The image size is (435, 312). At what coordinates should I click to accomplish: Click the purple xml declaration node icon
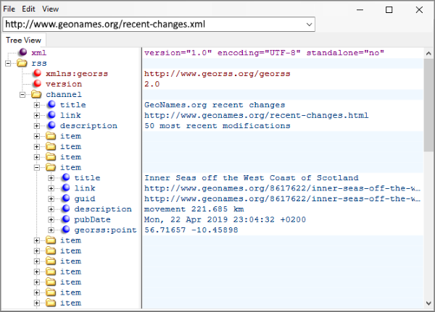pos(22,53)
